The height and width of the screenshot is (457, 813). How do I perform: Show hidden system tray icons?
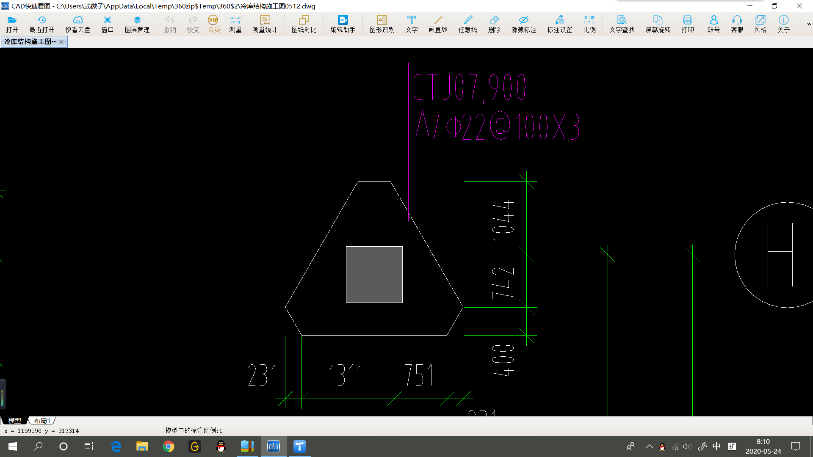point(649,446)
